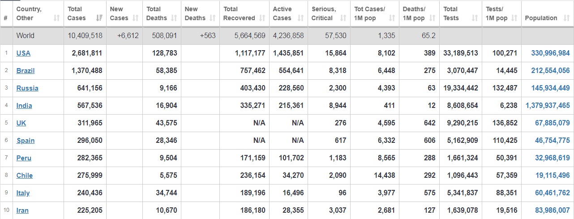574x219 pixels.
Task: Open the Italy country link
Action: pos(23,193)
